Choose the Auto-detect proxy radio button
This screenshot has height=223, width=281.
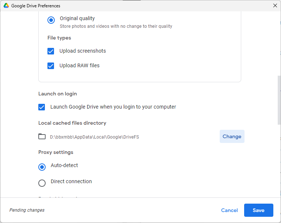(42, 167)
